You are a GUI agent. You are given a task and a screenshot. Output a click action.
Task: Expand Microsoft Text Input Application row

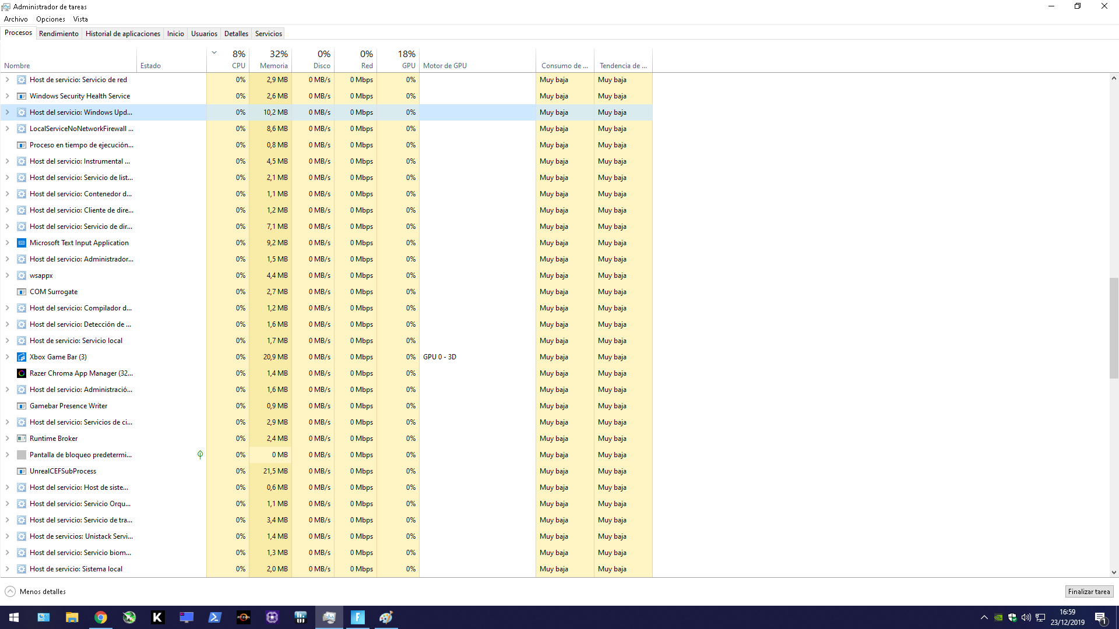(8, 243)
